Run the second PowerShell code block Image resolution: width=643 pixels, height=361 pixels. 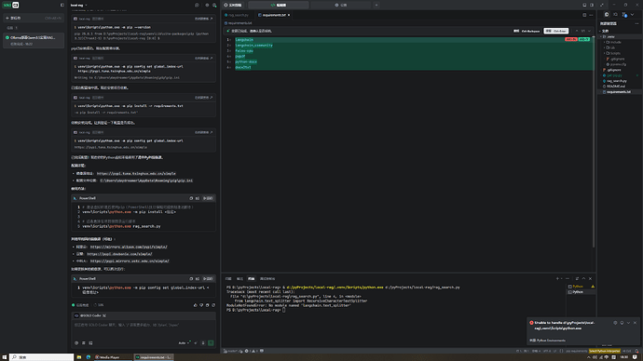pos(208,279)
